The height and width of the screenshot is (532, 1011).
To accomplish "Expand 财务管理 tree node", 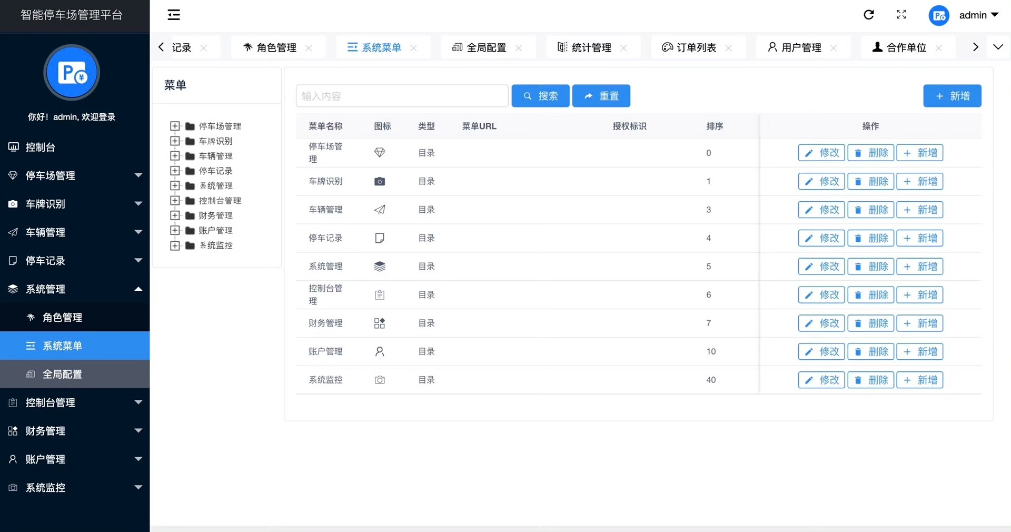I will pos(175,215).
